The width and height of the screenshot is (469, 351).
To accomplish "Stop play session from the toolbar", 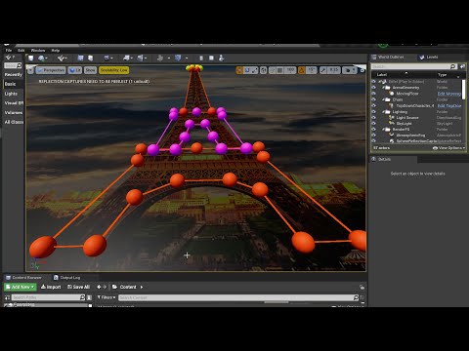I will [x=211, y=58].
